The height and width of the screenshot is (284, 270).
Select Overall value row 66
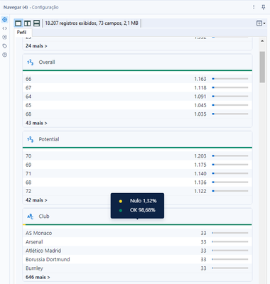click(x=137, y=79)
